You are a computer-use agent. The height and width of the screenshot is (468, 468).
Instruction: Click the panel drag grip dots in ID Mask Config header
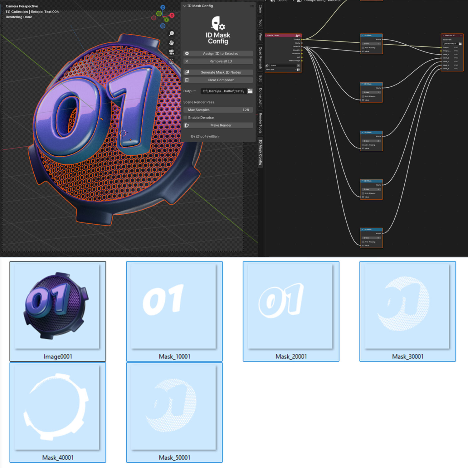(x=252, y=6)
